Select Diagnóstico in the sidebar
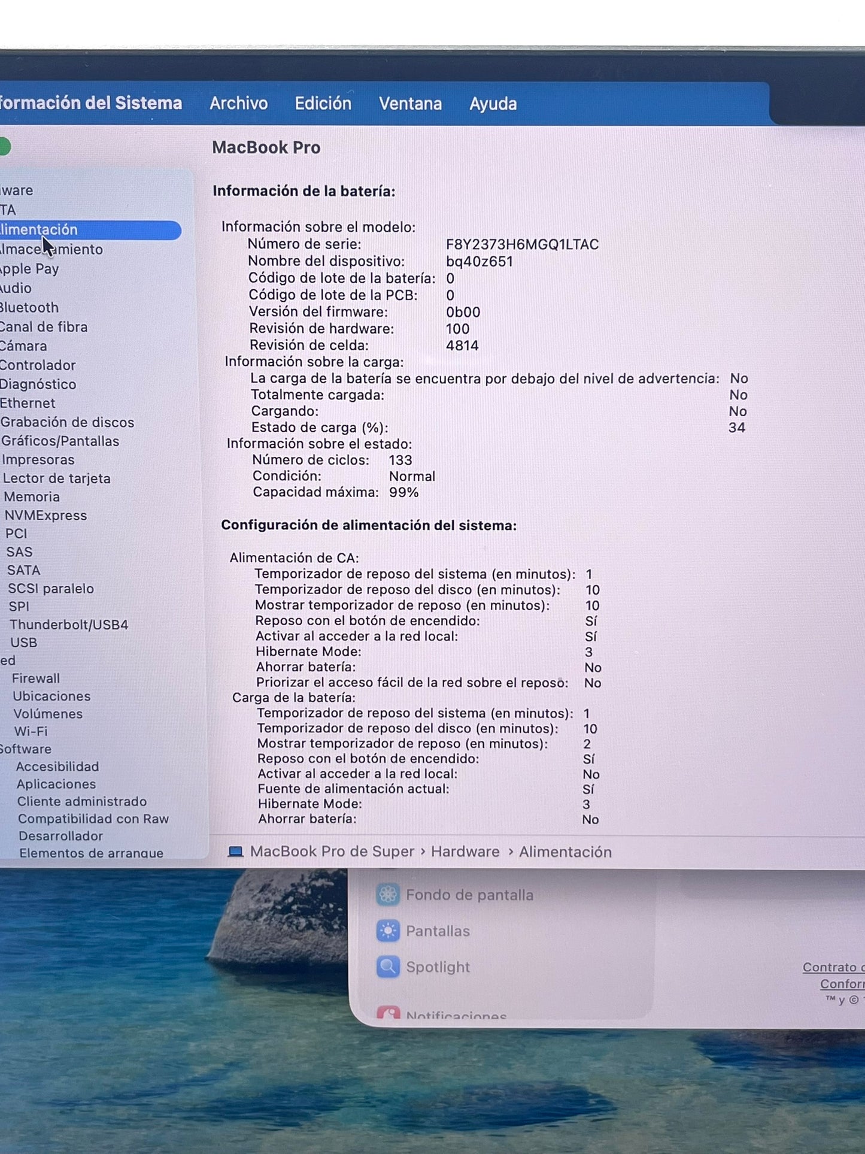 tap(38, 384)
